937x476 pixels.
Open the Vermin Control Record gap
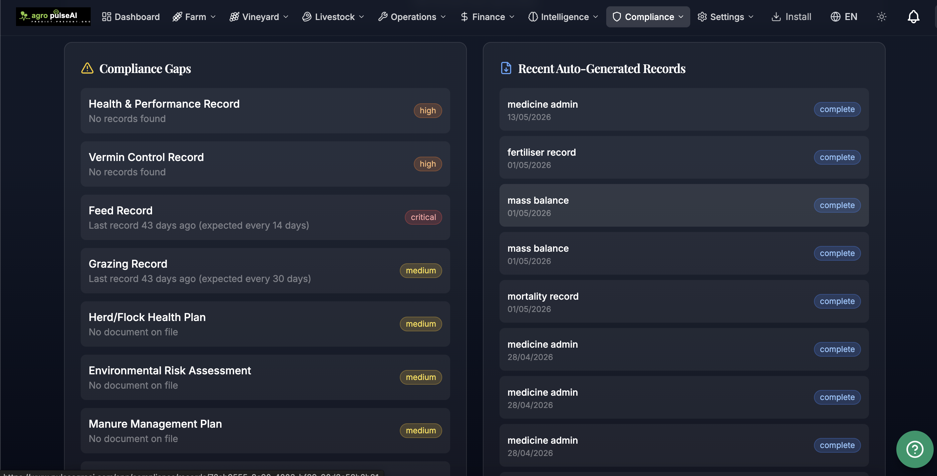265,164
